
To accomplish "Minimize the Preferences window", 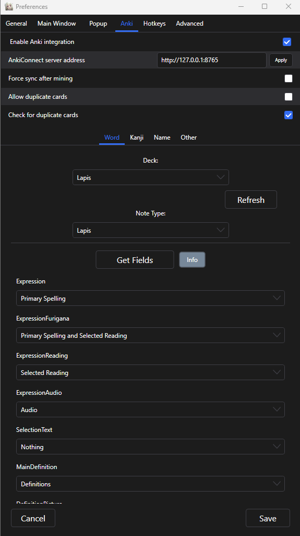I will 241,6.
